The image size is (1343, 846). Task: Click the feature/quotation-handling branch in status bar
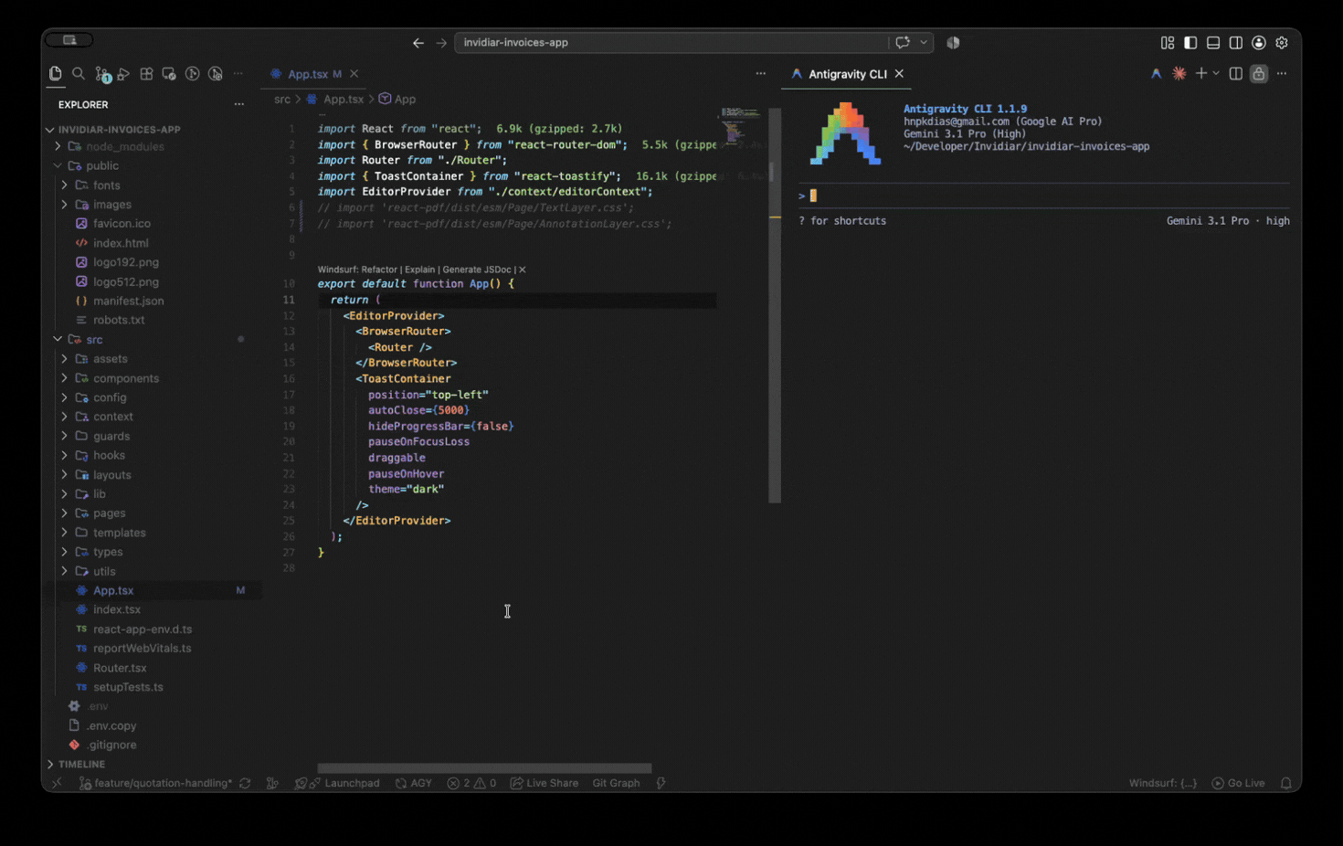155,784
